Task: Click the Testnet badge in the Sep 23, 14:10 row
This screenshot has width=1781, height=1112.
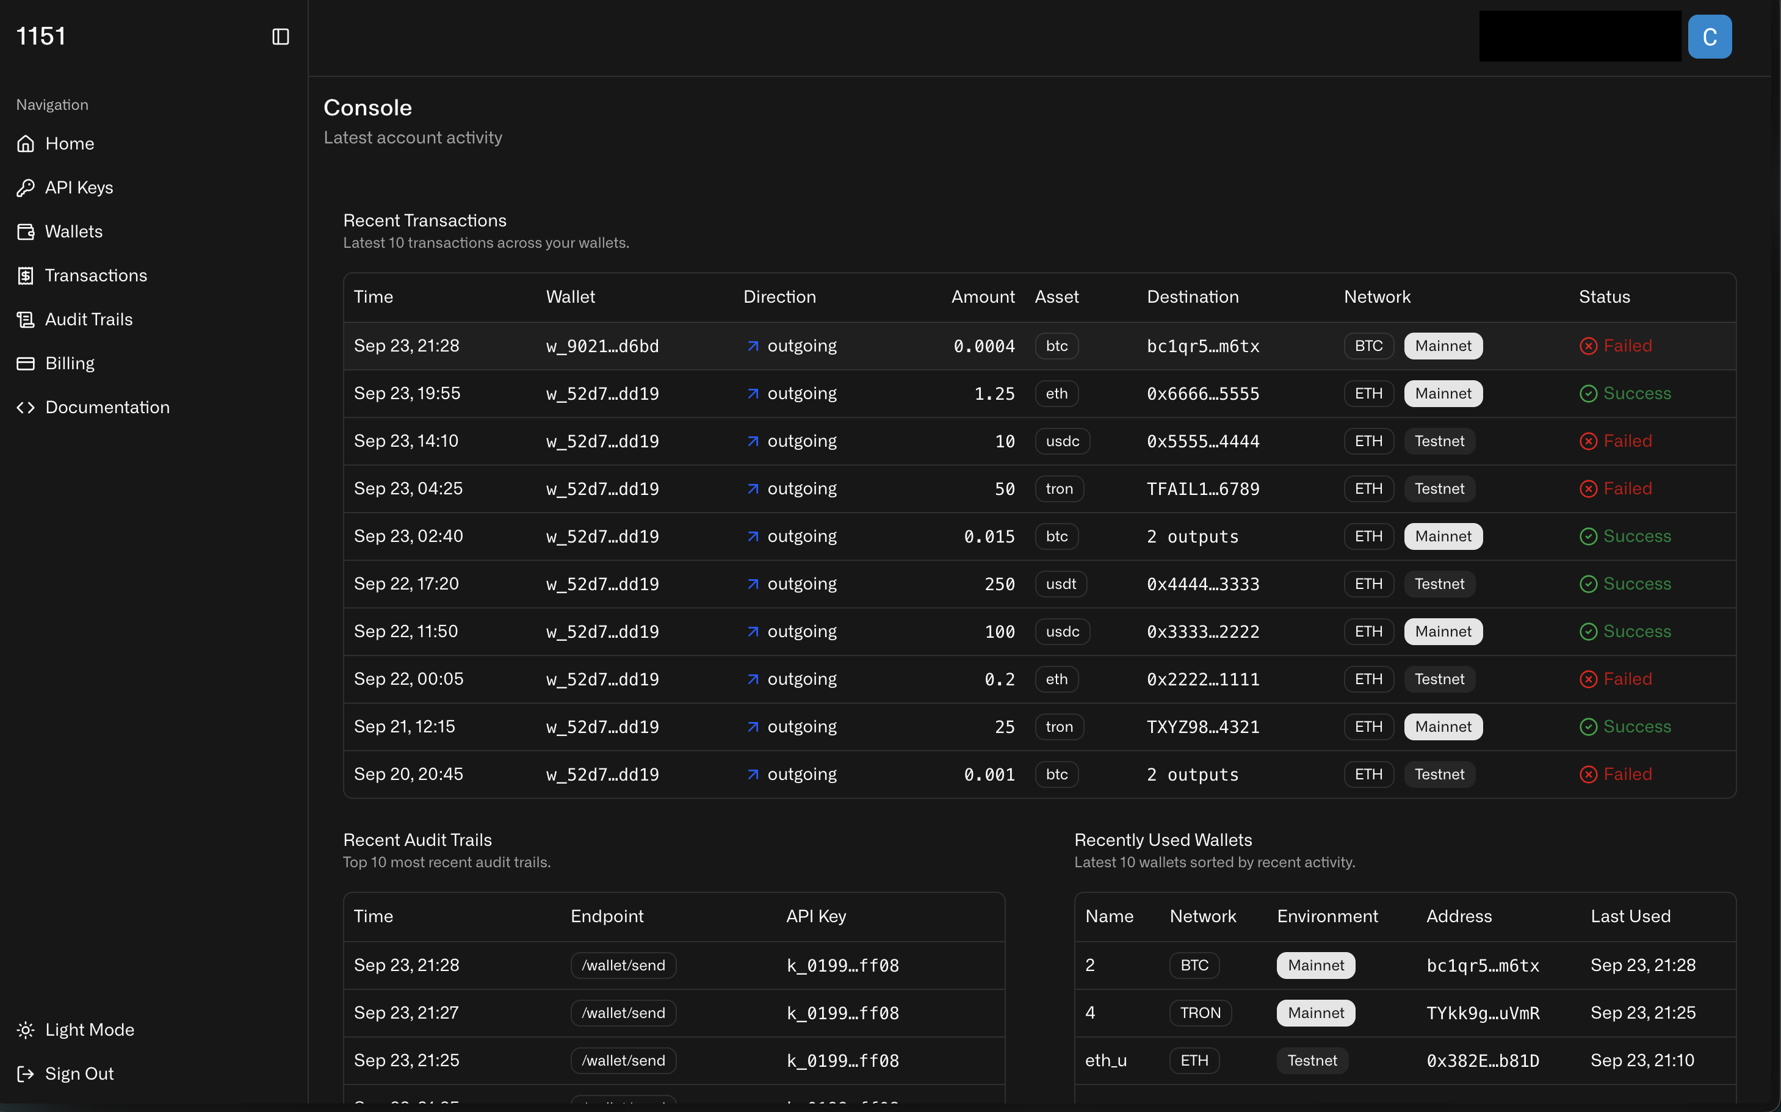Action: 1439,441
